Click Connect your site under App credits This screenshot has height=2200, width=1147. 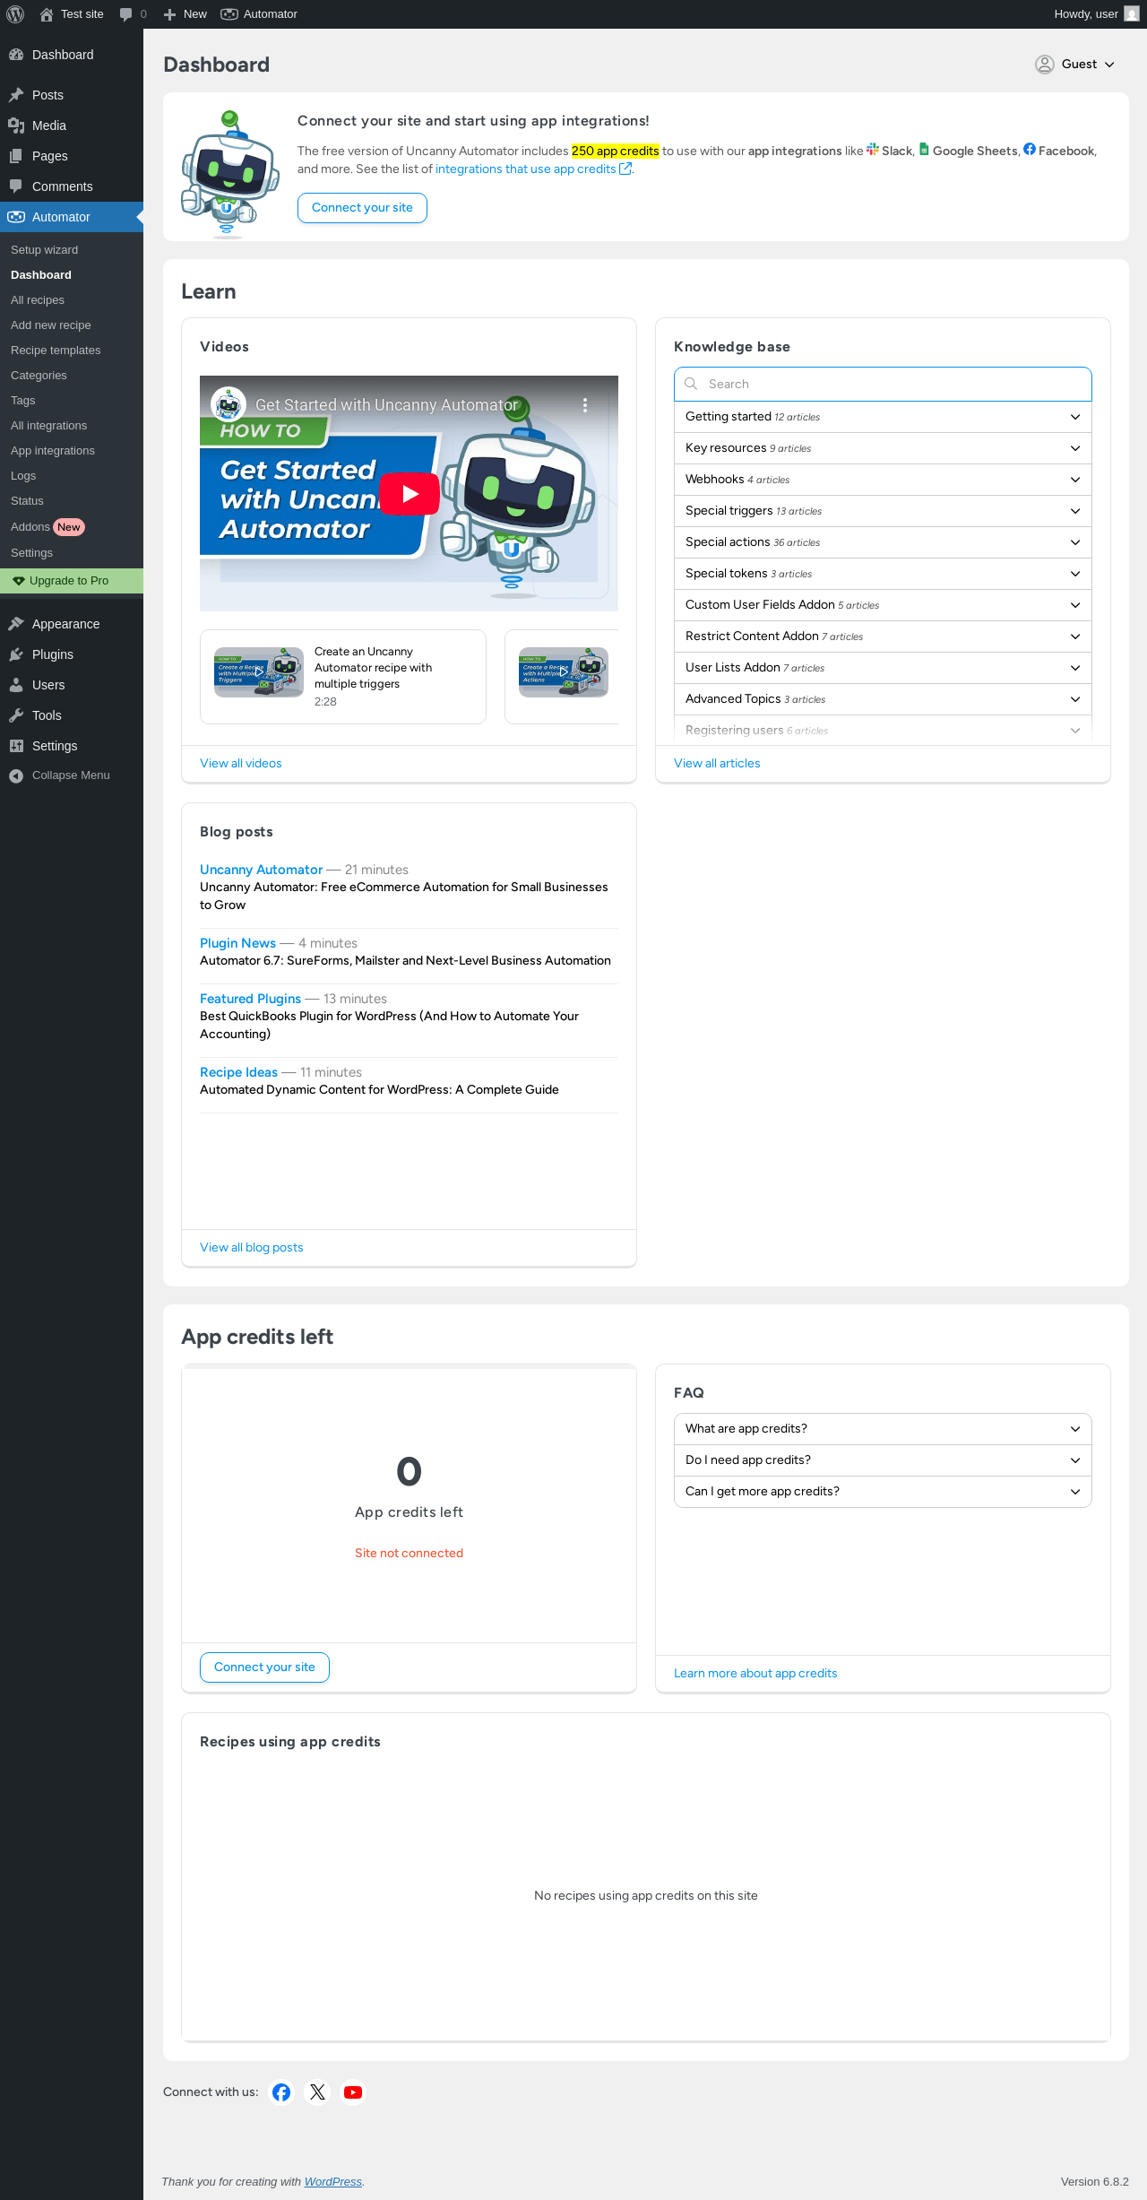click(x=264, y=1667)
